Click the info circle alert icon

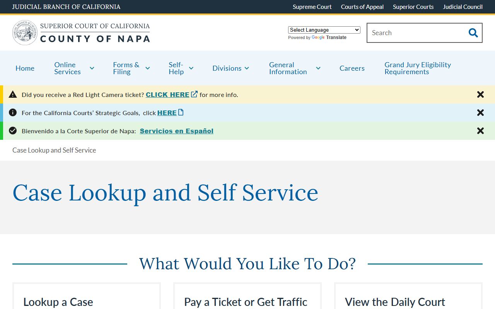[13, 112]
